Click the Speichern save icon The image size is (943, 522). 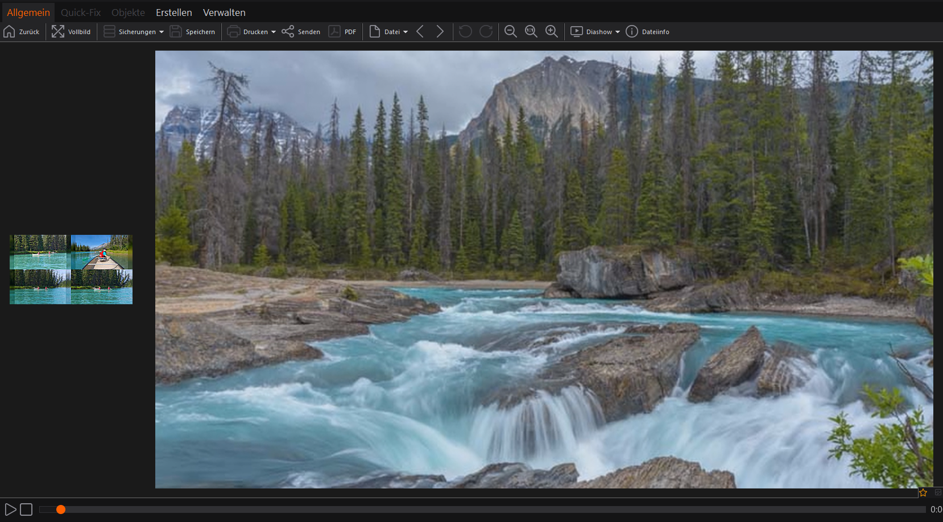point(176,32)
